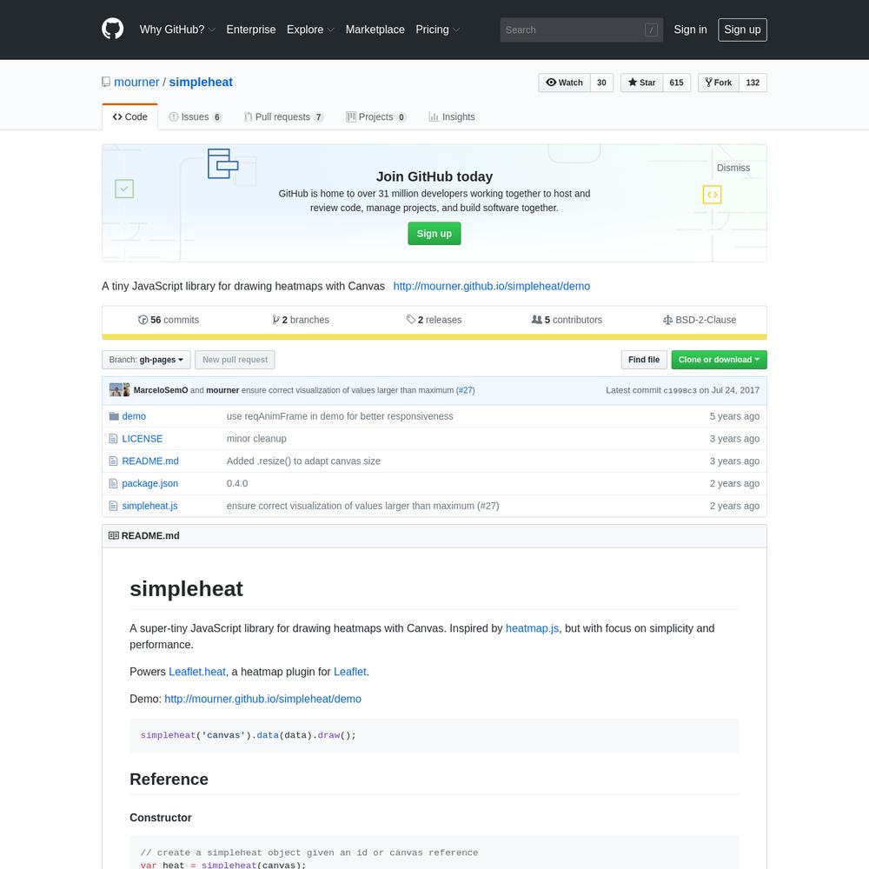Select the Code tab
The width and height of the screenshot is (869, 869).
pyautogui.click(x=130, y=117)
